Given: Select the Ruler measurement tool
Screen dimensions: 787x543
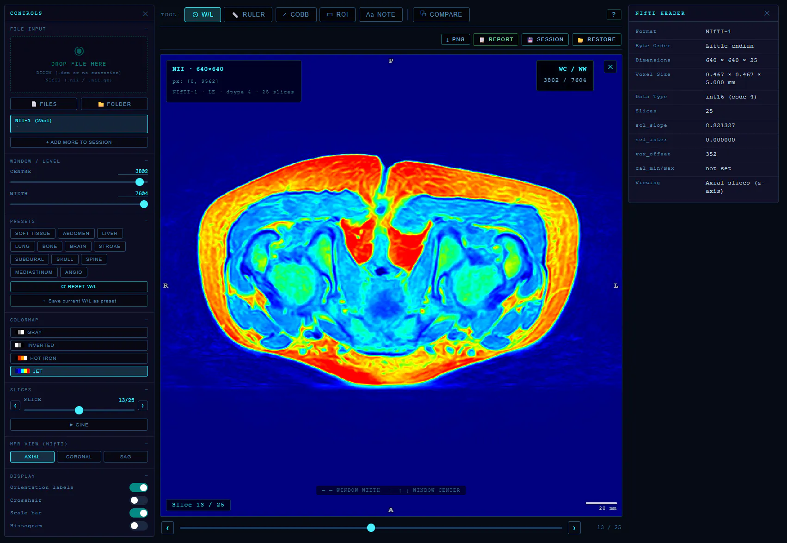Looking at the screenshot, I should 248,15.
